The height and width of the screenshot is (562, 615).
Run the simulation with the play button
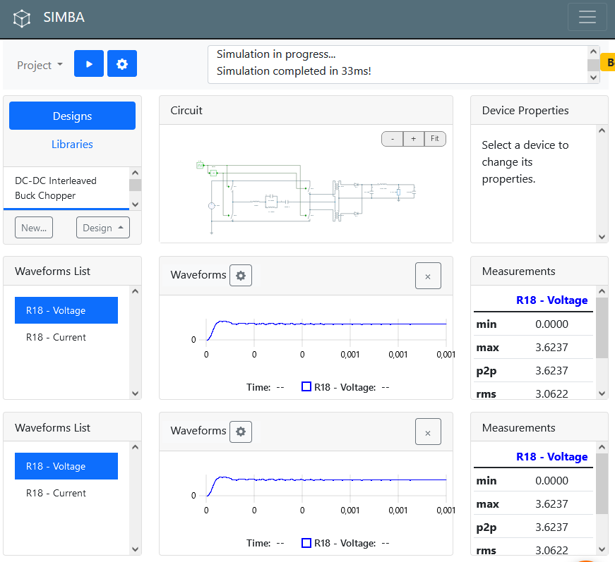89,63
